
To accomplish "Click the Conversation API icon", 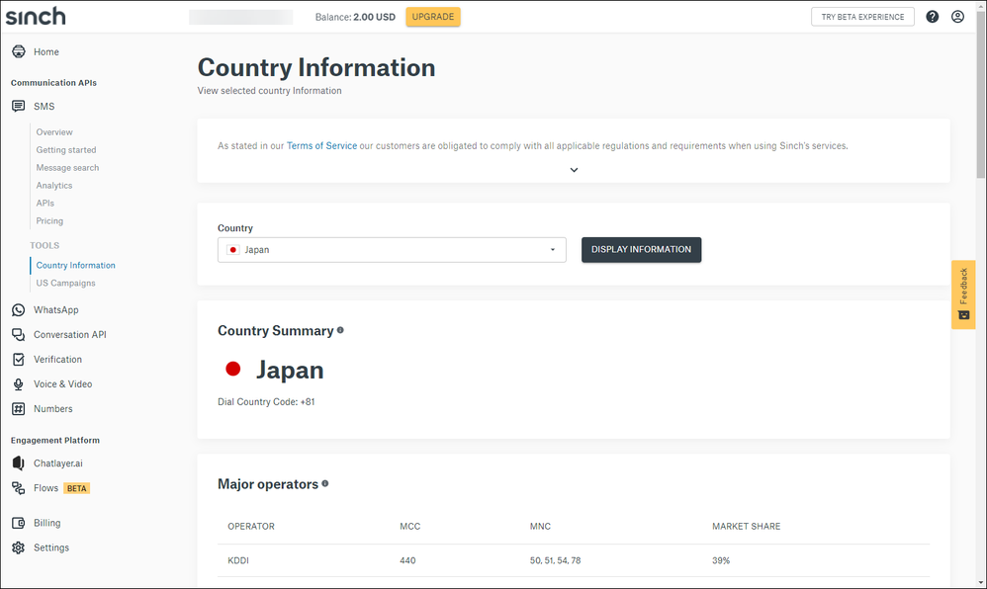I will click(x=19, y=335).
